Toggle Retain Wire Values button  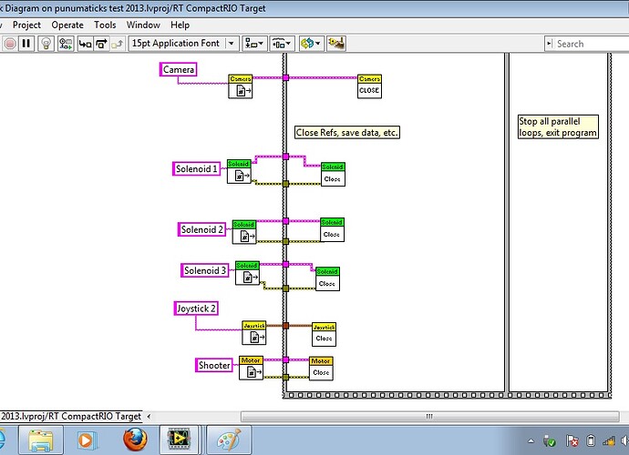[x=66, y=44]
